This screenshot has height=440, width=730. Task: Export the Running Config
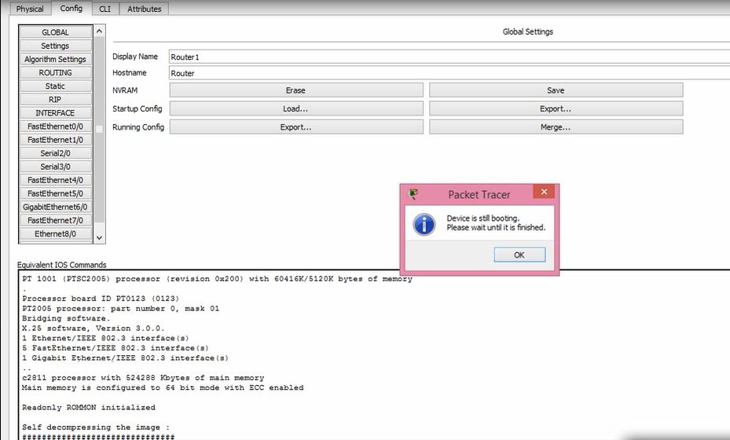296,127
